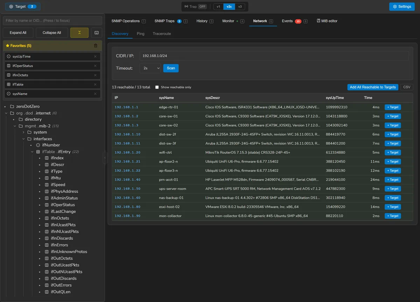The image size is (420, 302).
Task: Click the ups-server-room sysName cell
Action: click(x=173, y=189)
